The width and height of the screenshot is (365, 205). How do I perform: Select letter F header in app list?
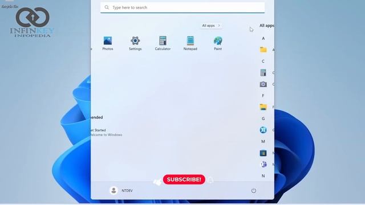click(263, 96)
